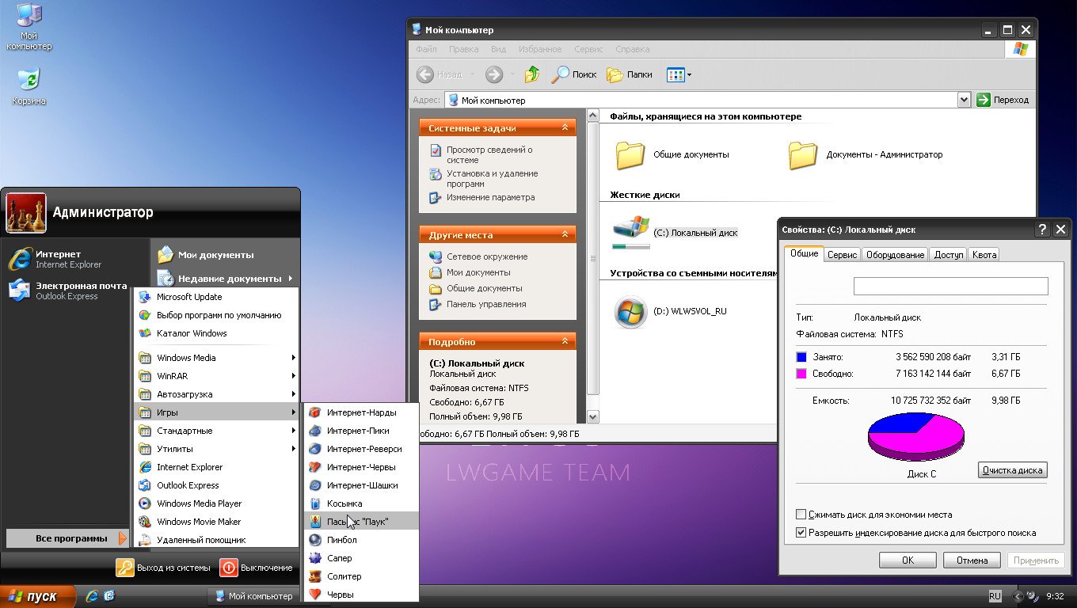The width and height of the screenshot is (1077, 608).
Task: Click the Up folder toolbar icon
Action: click(532, 74)
